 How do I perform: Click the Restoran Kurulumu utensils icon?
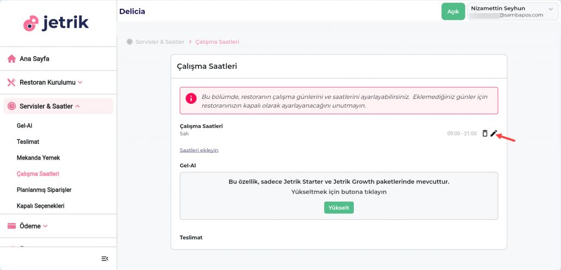(12, 83)
